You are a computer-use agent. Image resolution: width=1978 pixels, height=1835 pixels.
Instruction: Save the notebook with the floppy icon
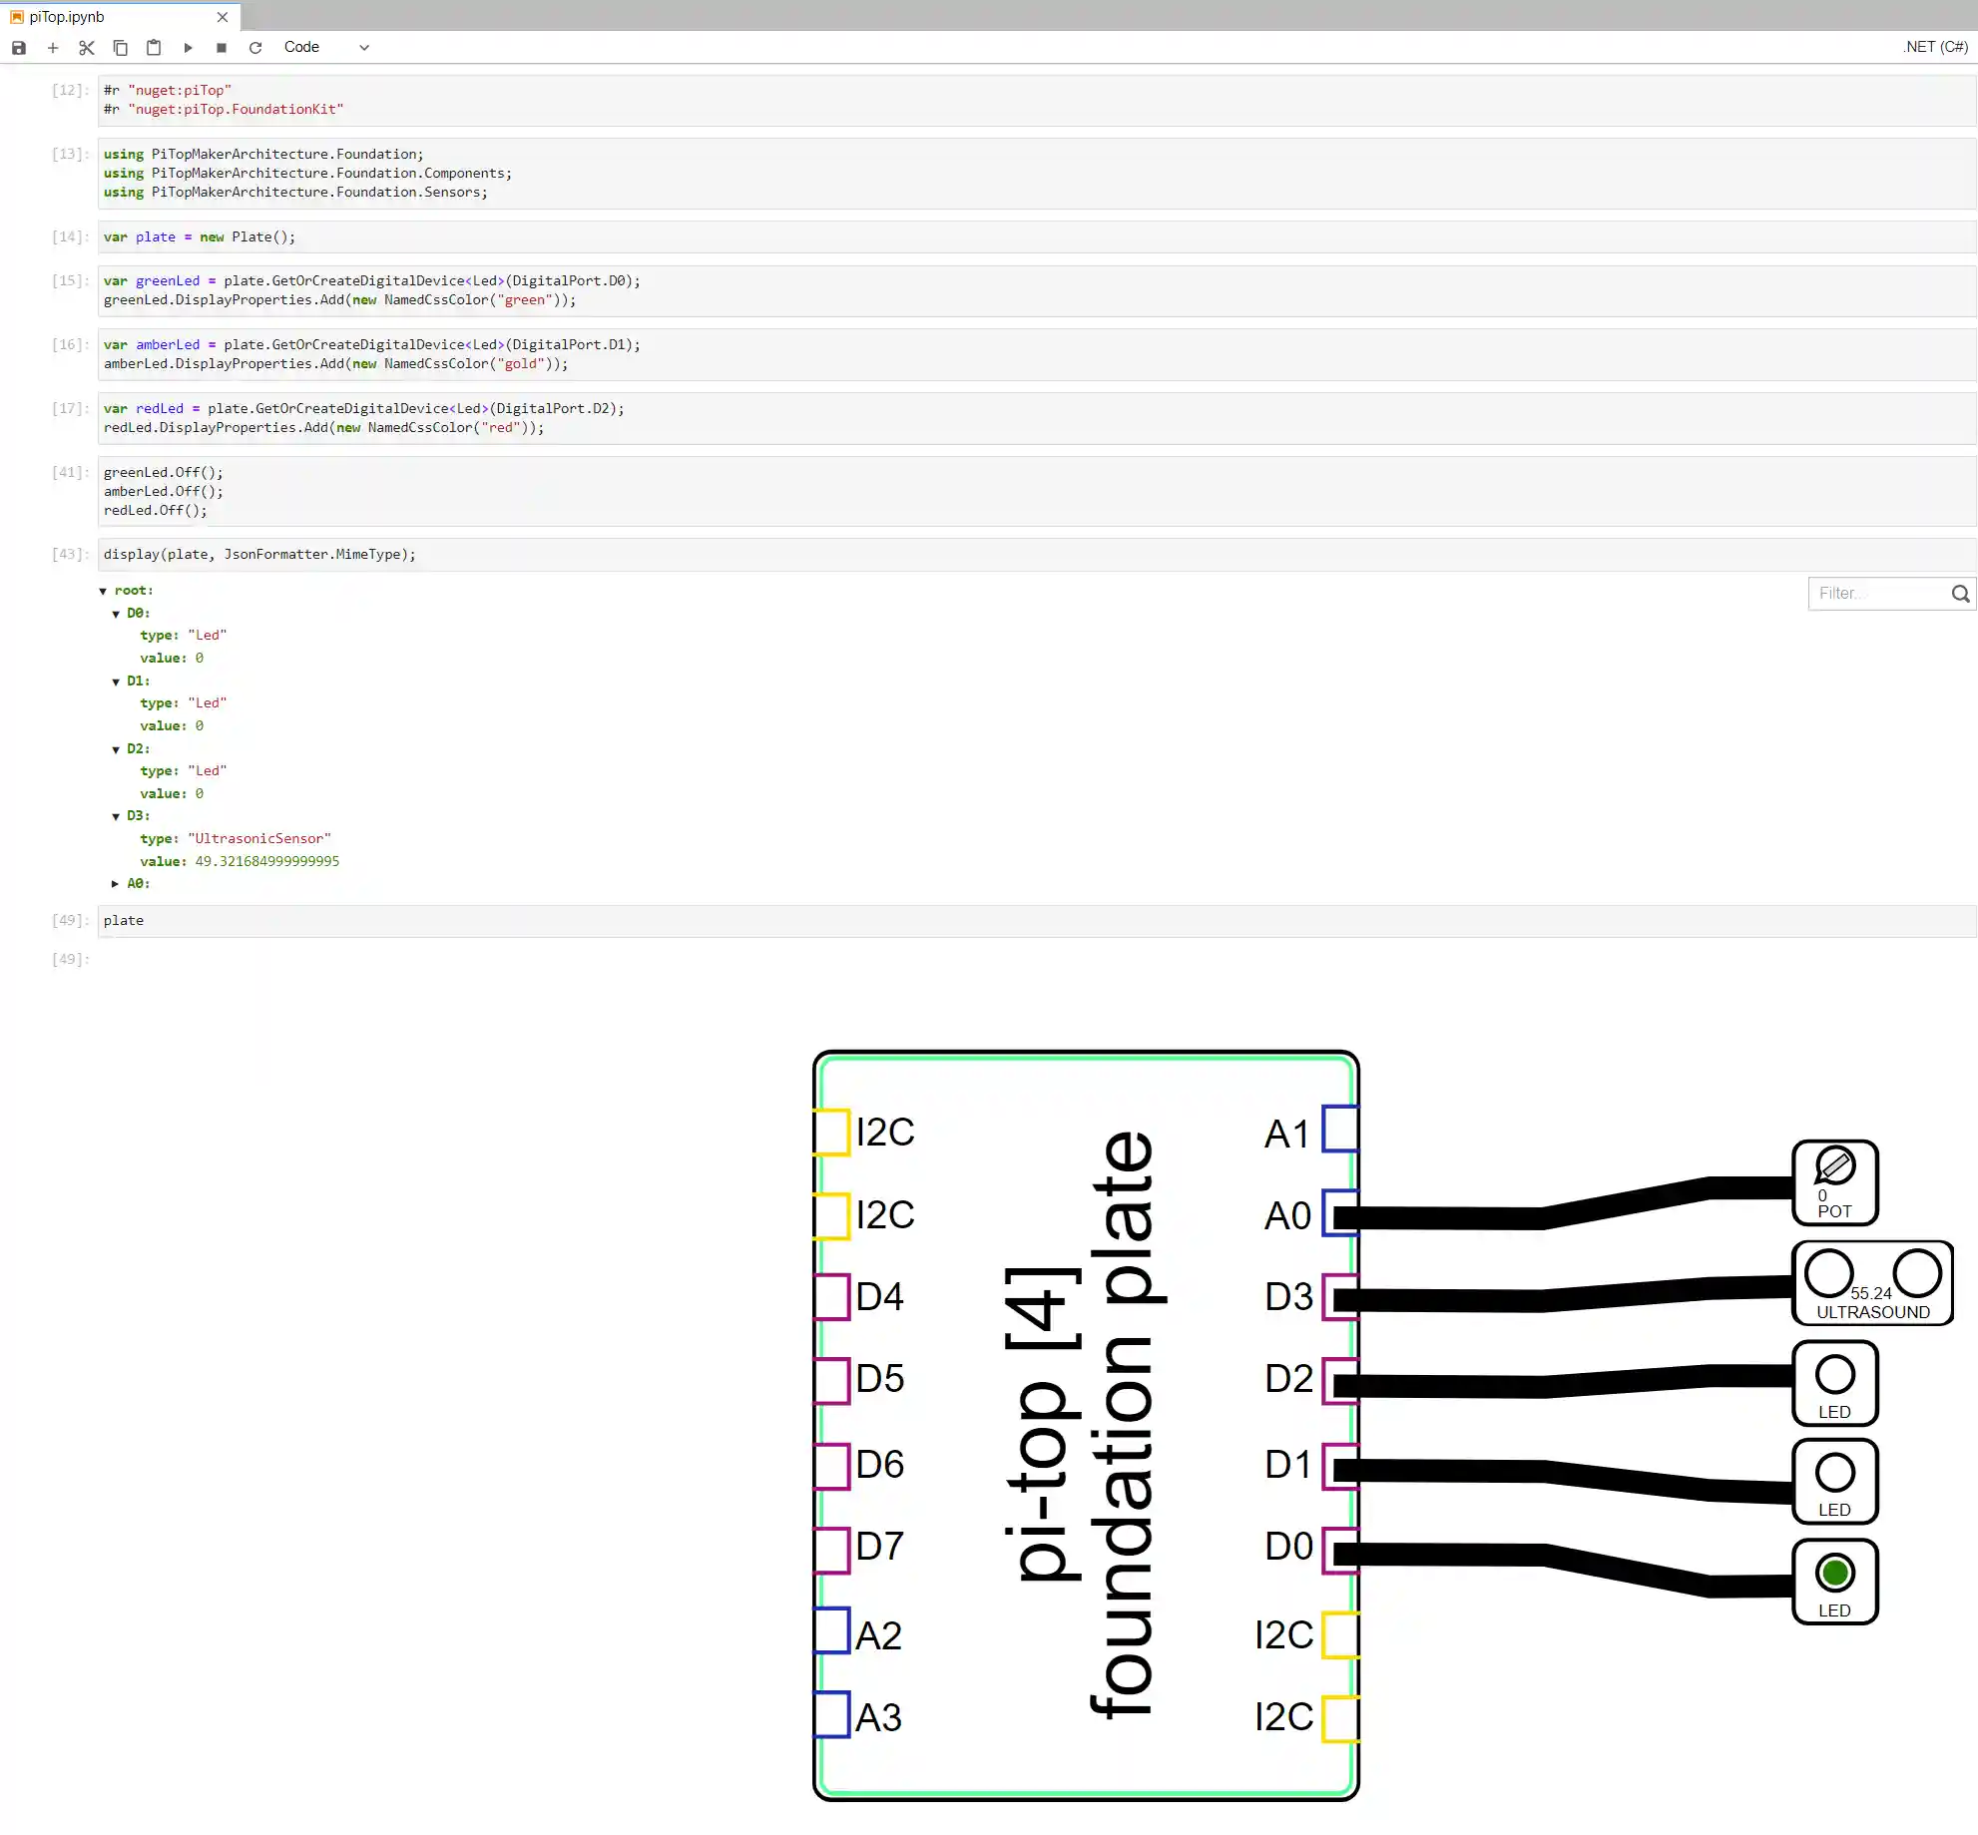(x=19, y=47)
